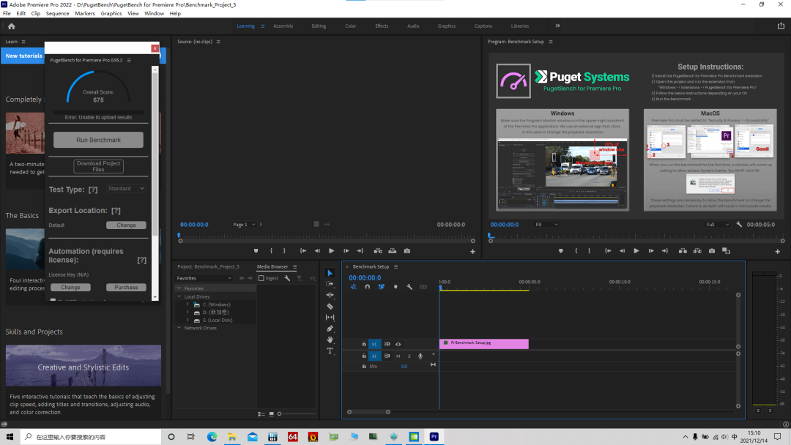
Task: Open the Program Monitor Fit zoom dropdown
Action: 546,225
